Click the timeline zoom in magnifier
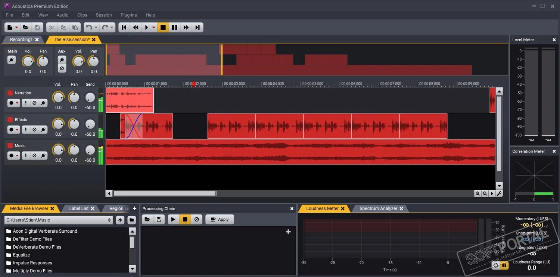This screenshot has height=277, width=560. click(477, 193)
